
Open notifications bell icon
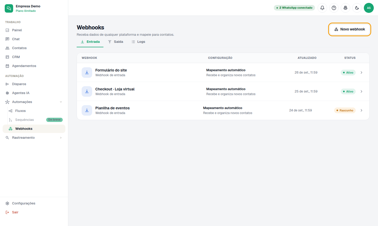click(x=322, y=8)
